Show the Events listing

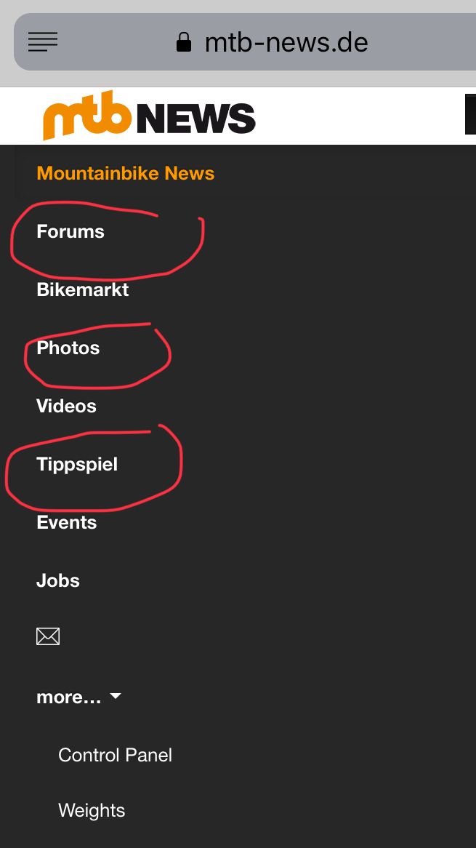pos(66,522)
